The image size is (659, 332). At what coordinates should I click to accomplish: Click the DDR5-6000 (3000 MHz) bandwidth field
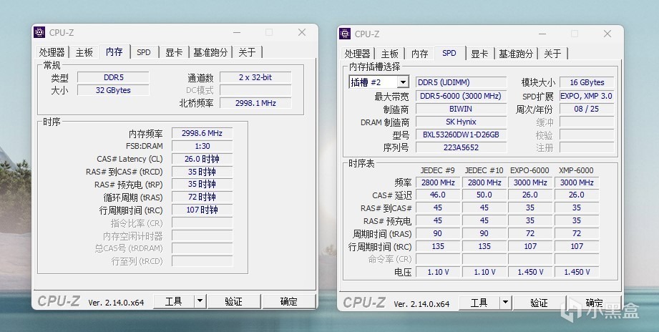coord(461,96)
